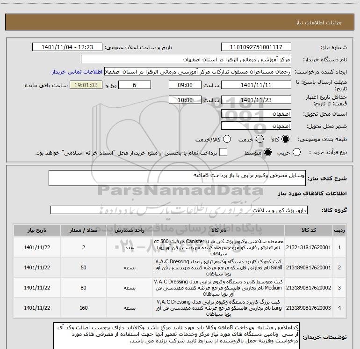This screenshot has height=349, width=360.
Task: Click the buyer organization name field
Action: (x=186, y=59)
